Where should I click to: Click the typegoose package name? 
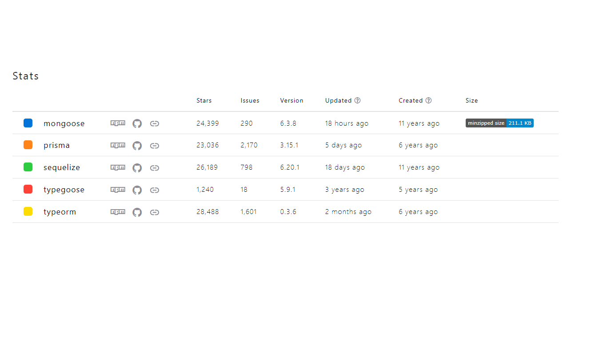coord(64,190)
